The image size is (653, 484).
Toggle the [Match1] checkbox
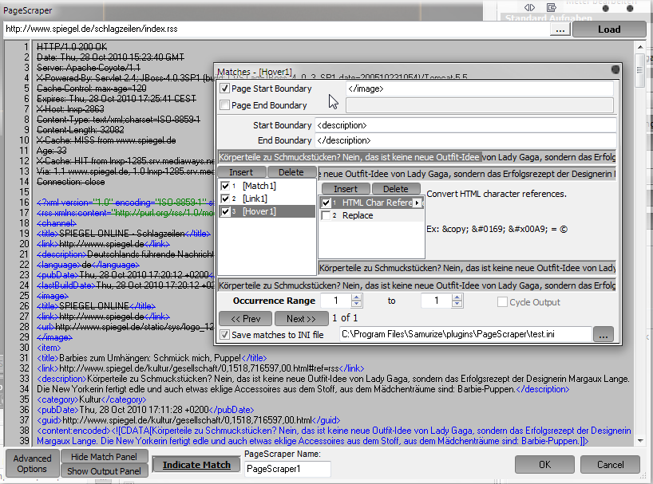[225, 186]
